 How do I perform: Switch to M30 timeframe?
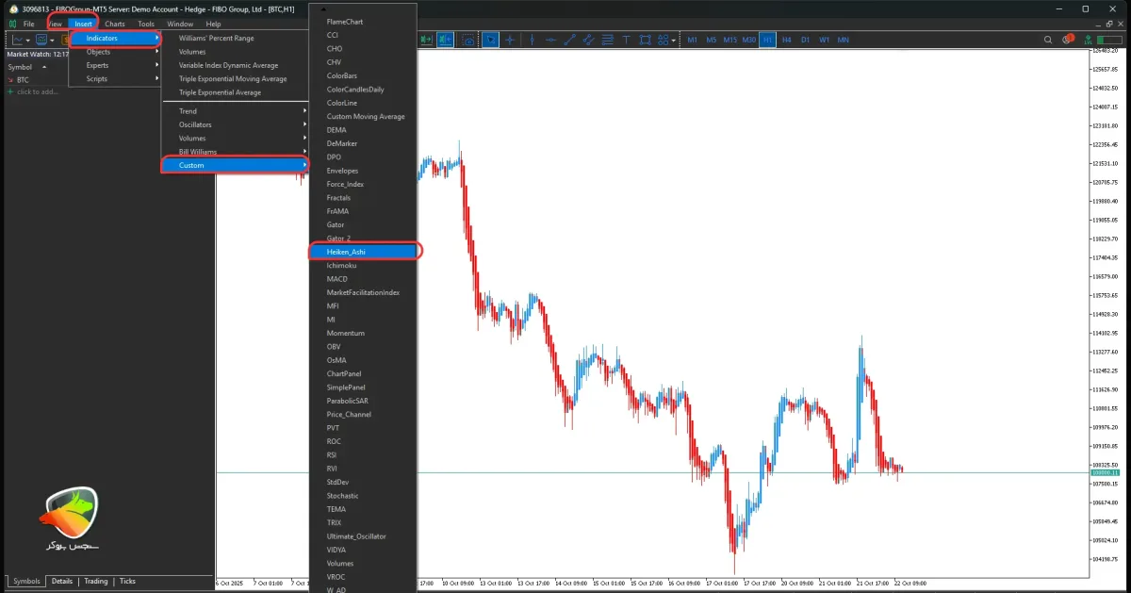coord(749,40)
